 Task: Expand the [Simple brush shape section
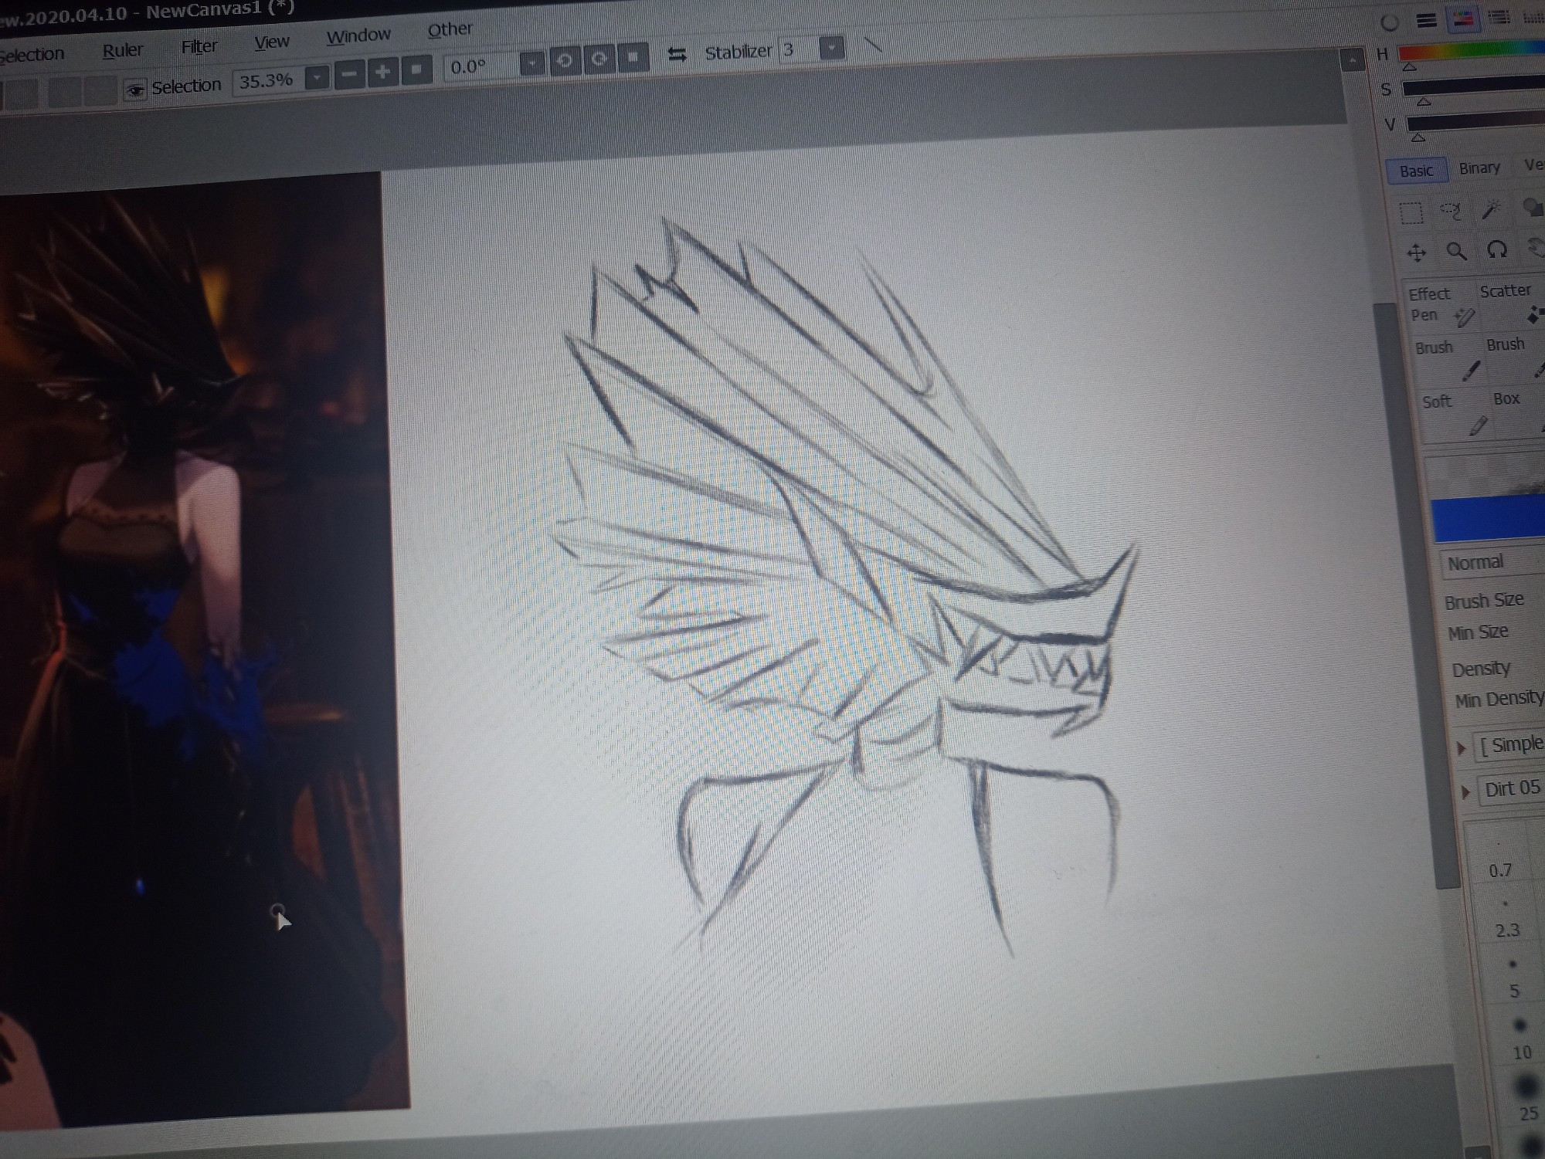click(1461, 748)
